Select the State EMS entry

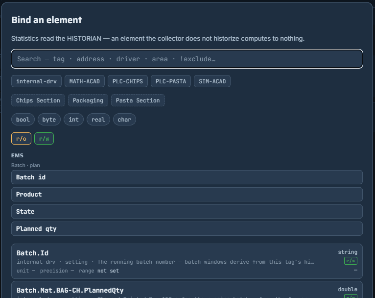[187, 212]
